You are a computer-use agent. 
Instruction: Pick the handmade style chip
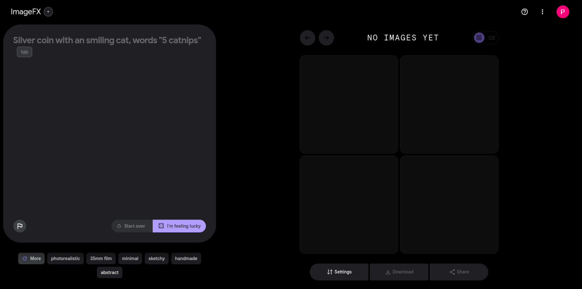[x=186, y=258]
